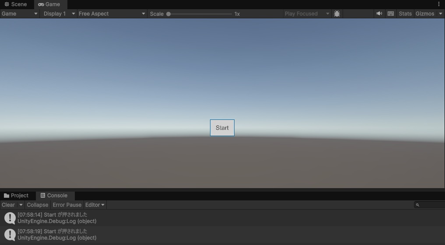Toggle the shortcuts keyboard icon
Viewport: 445px width, 245px height.
coord(391,14)
